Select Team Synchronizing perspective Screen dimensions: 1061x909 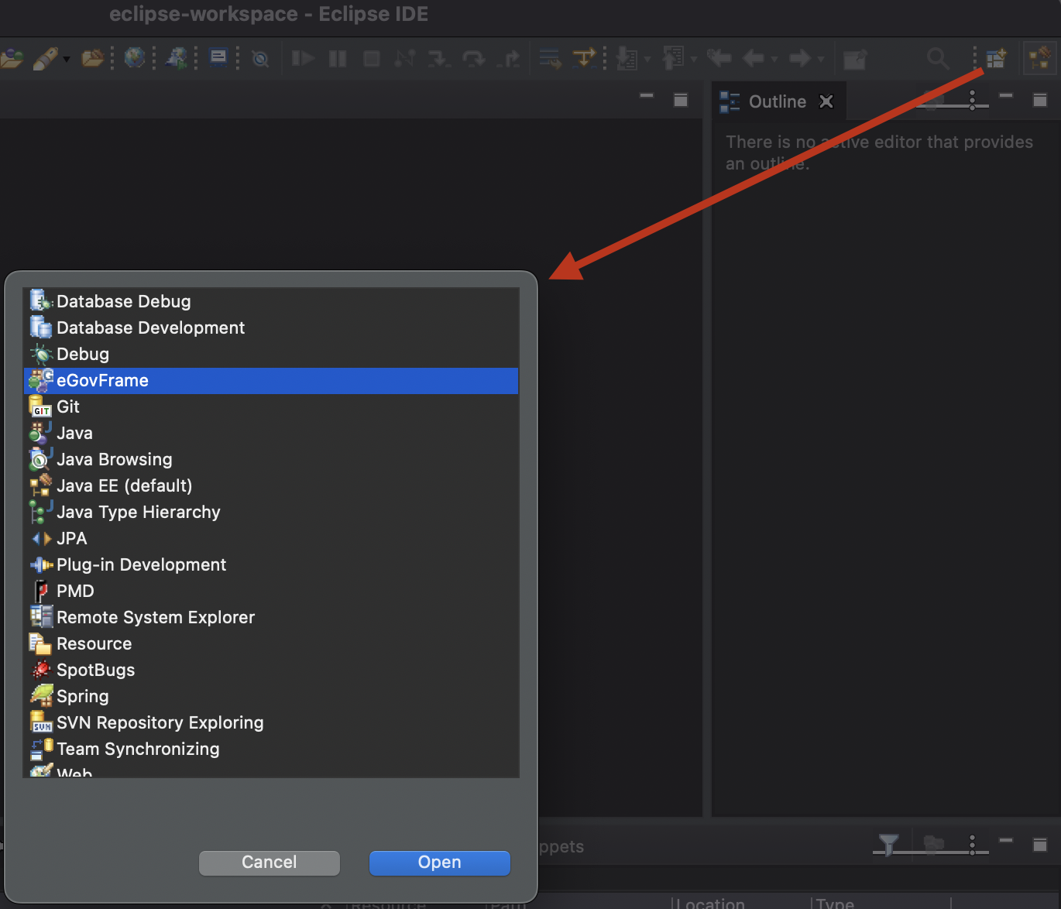[x=271, y=749]
